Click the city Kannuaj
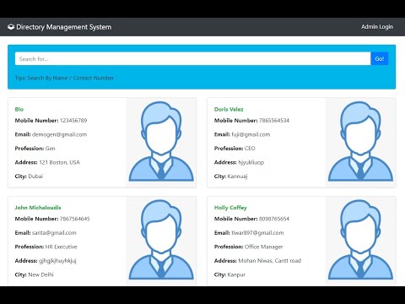405x304 pixels. point(237,176)
